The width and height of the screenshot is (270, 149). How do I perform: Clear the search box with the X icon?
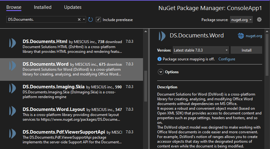click(x=79, y=19)
